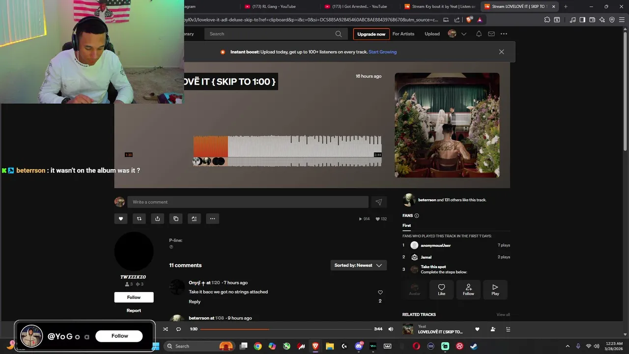Open the Sorted by: Newest dropdown
Viewport: 629px width, 354px height.
(x=358, y=265)
